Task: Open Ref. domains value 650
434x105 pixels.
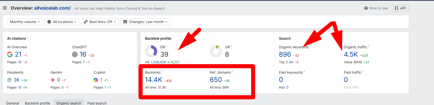Action: [x=216, y=80]
